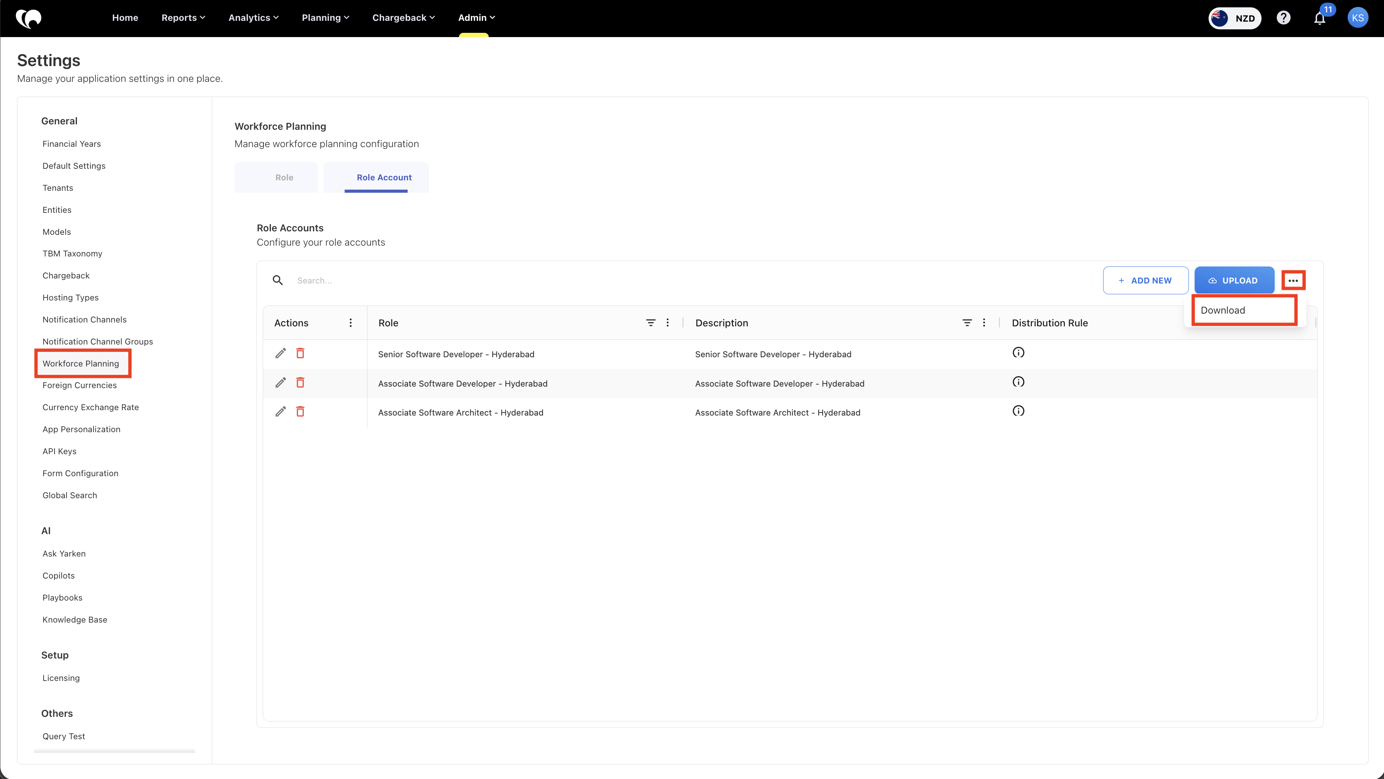1384x779 pixels.
Task: Open Notification Channels settings
Action: click(85, 319)
